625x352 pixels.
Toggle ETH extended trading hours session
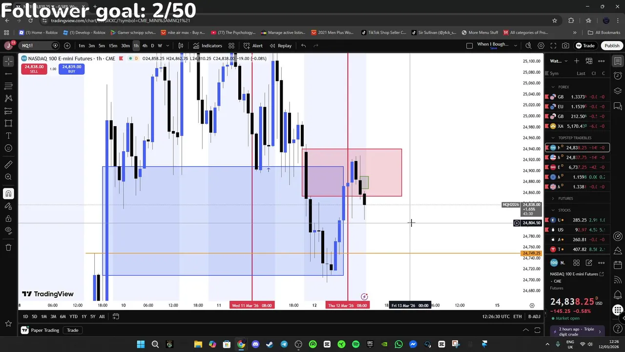coord(517,316)
